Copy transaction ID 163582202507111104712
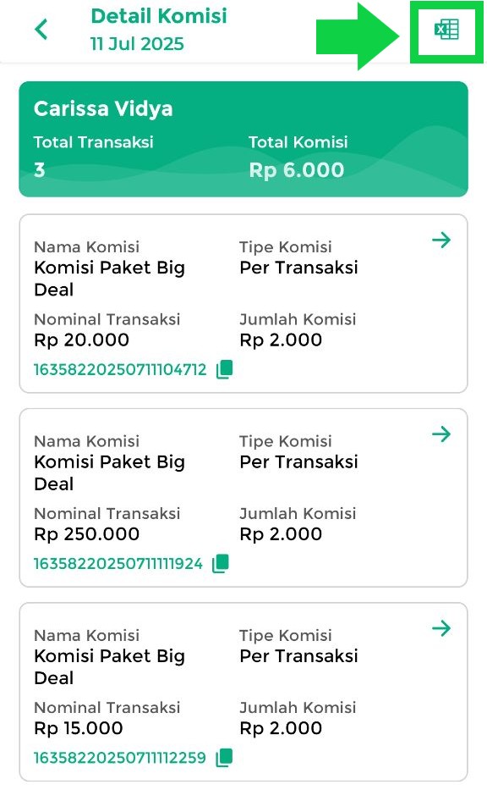Image resolution: width=487 pixels, height=812 pixels. tap(224, 369)
